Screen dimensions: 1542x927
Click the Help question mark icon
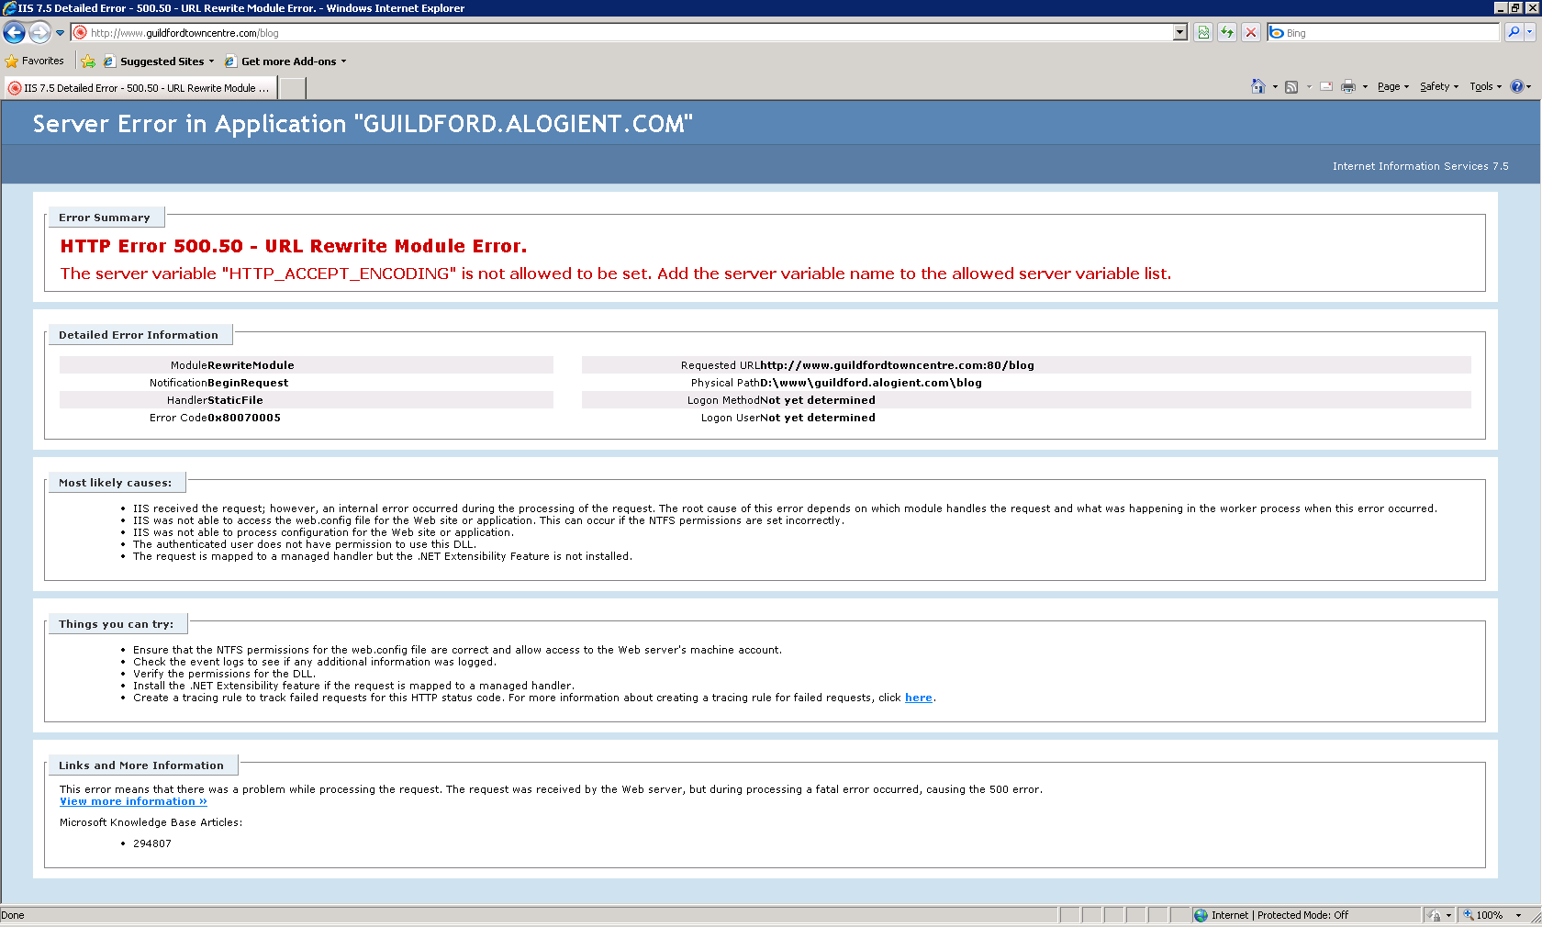(1517, 86)
